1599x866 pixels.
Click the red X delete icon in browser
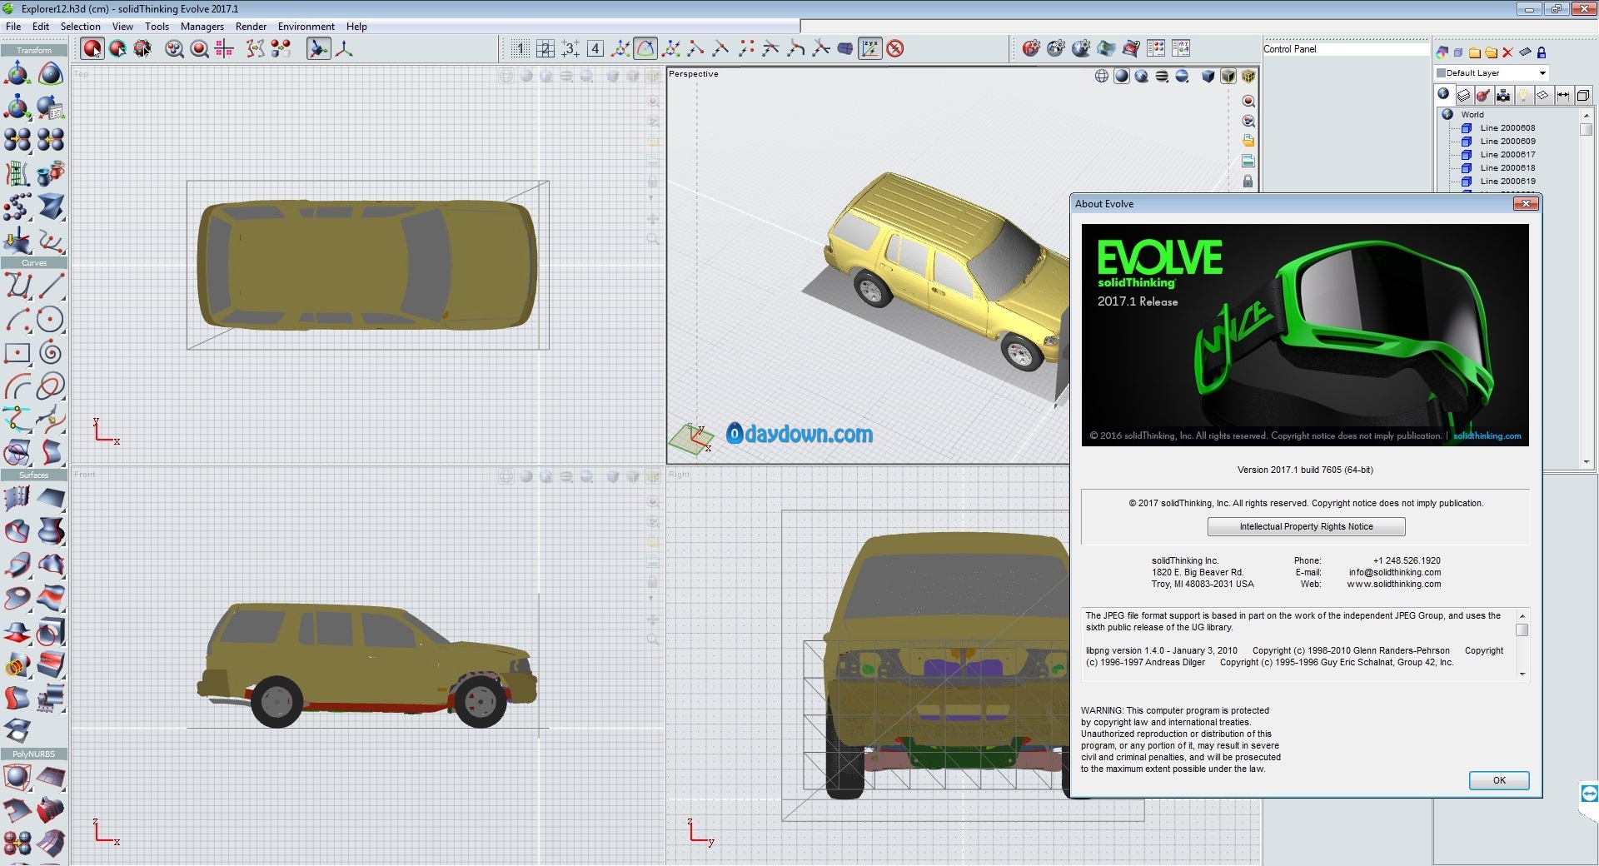click(1507, 52)
